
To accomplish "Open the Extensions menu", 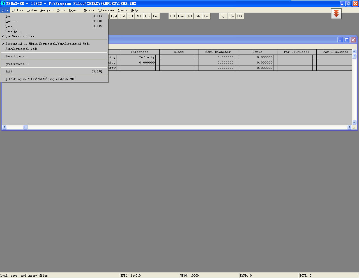I will point(106,10).
